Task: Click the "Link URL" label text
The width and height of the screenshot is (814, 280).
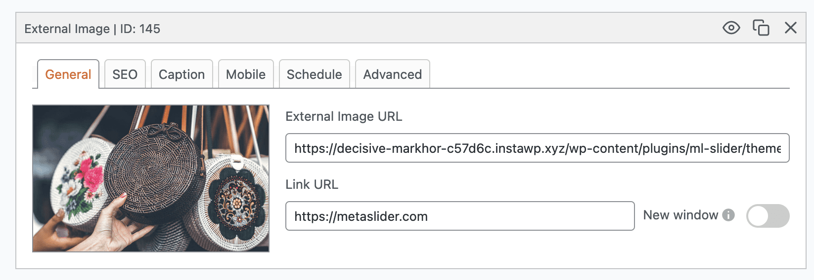Action: pyautogui.click(x=312, y=185)
